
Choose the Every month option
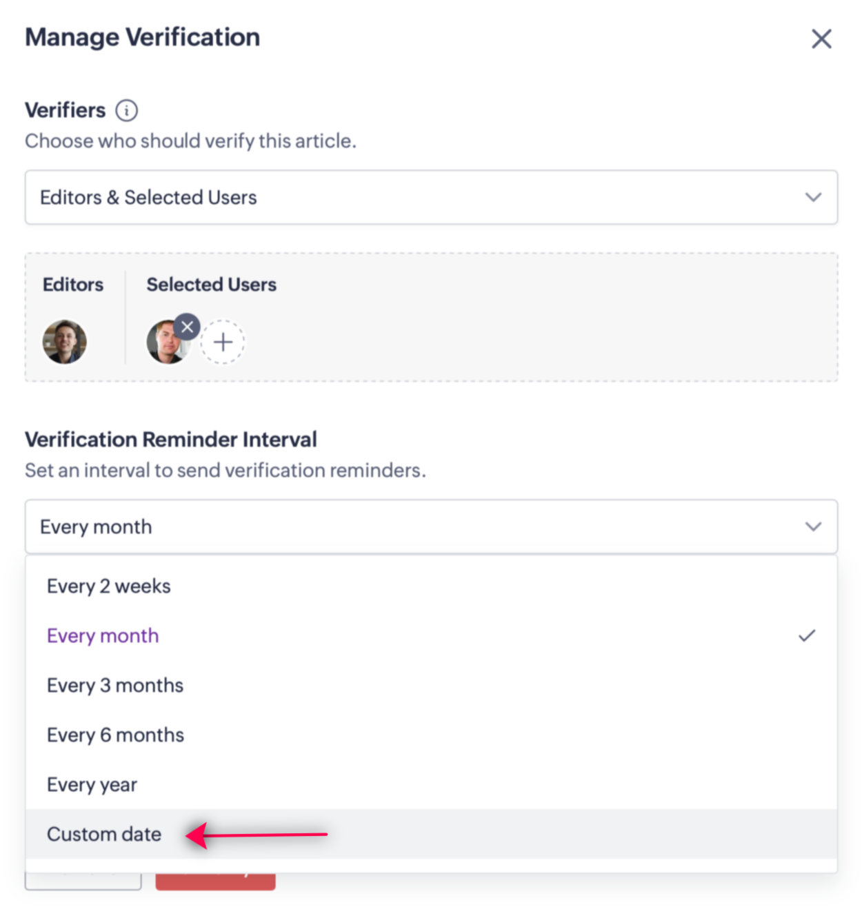[x=431, y=635]
